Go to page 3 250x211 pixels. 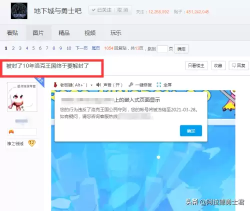(20, 48)
